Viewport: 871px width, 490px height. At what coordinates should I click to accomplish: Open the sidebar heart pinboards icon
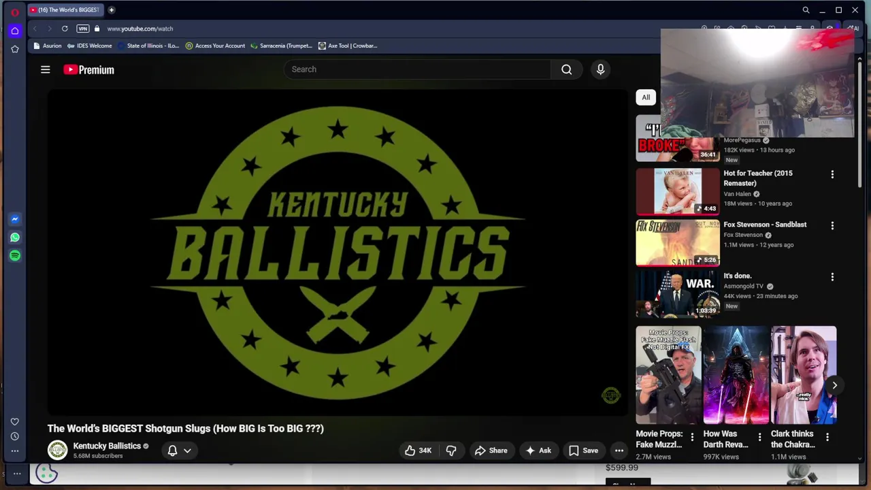point(15,422)
